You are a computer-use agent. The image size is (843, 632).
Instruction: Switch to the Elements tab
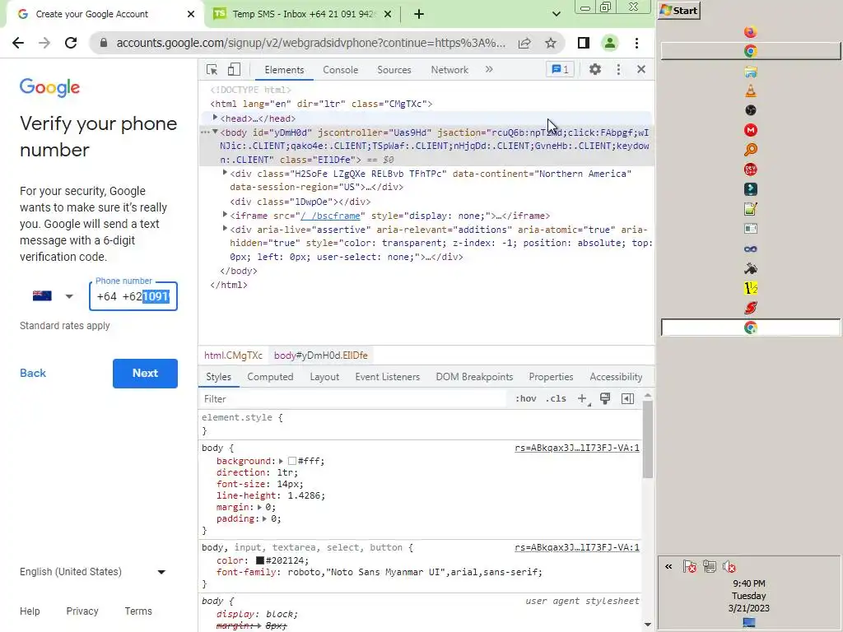(284, 70)
